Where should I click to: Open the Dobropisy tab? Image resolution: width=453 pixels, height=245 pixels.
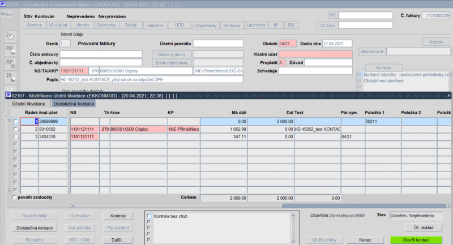pyautogui.click(x=106, y=25)
